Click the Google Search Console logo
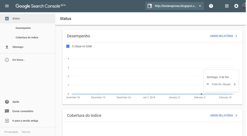Viewport: 247px width, 136px height. [x=41, y=6]
